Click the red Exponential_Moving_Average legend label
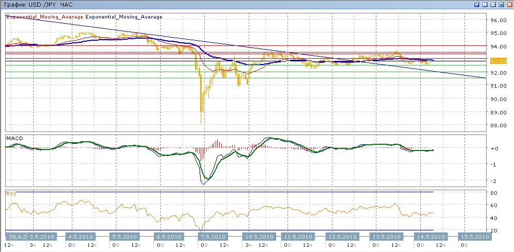The height and width of the screenshot is (252, 514). 44,17
